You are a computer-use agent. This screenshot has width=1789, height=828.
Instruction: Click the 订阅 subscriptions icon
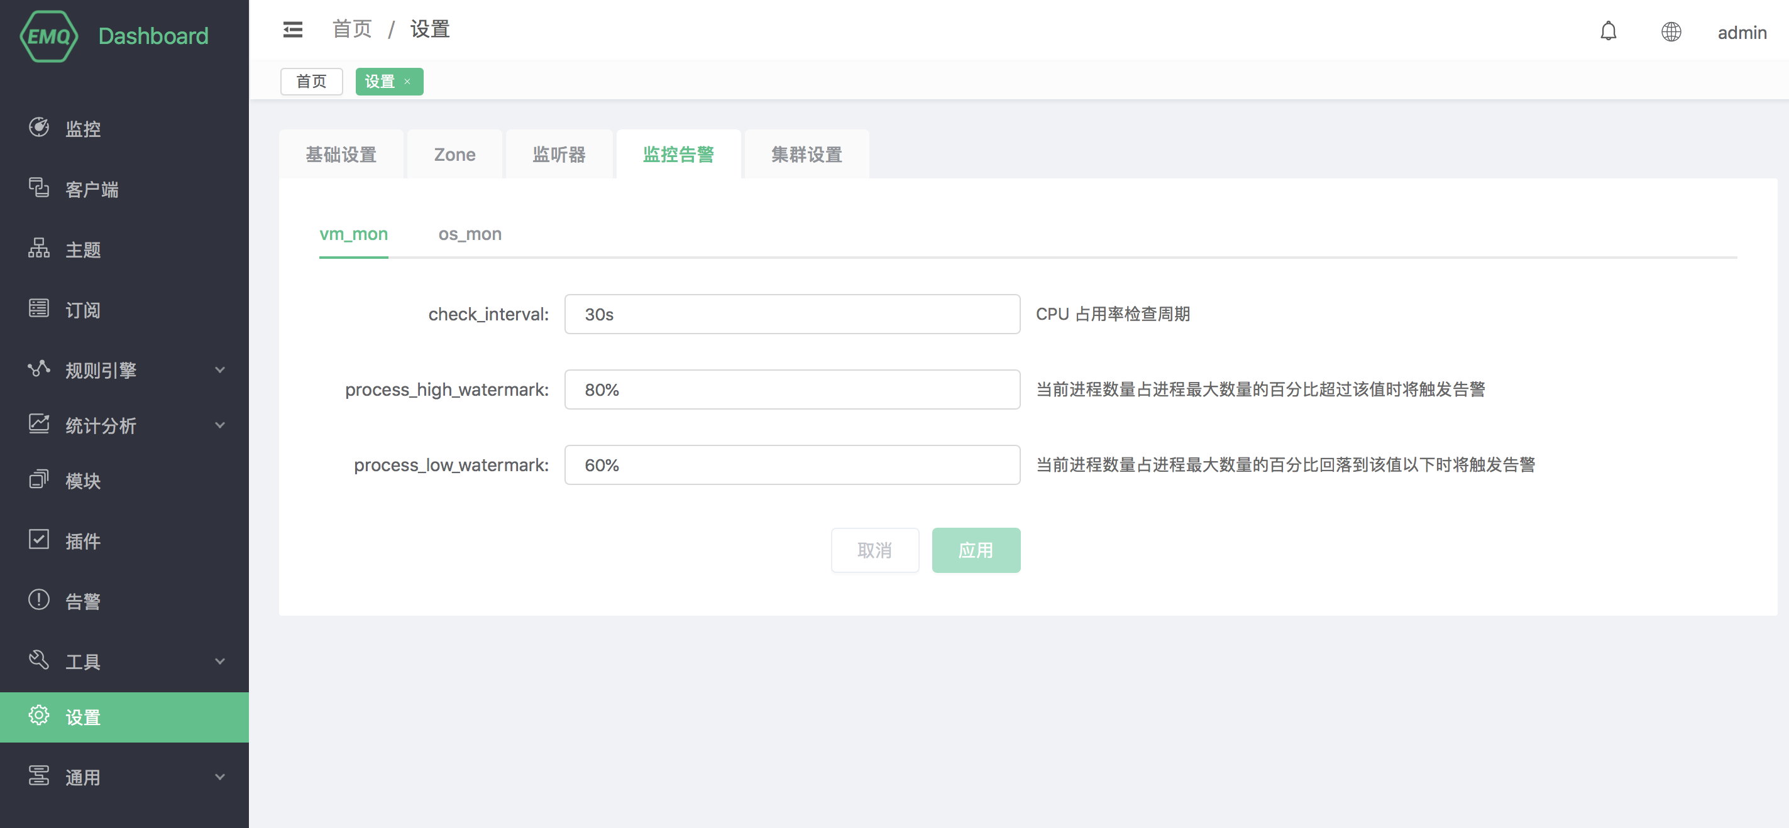pyautogui.click(x=40, y=309)
